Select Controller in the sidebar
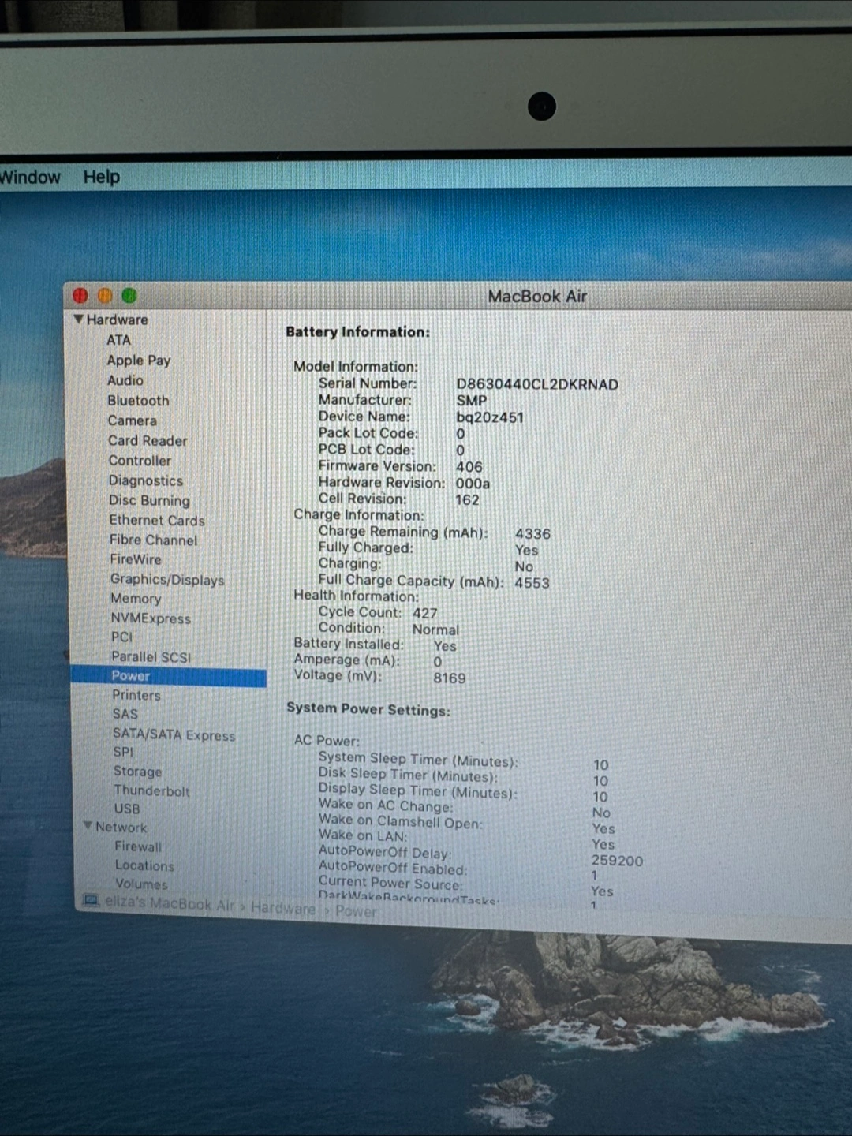The image size is (852, 1136). coord(140,460)
